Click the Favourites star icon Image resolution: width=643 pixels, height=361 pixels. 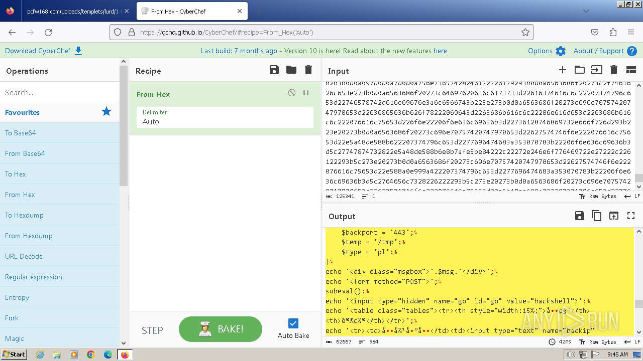[x=106, y=111]
